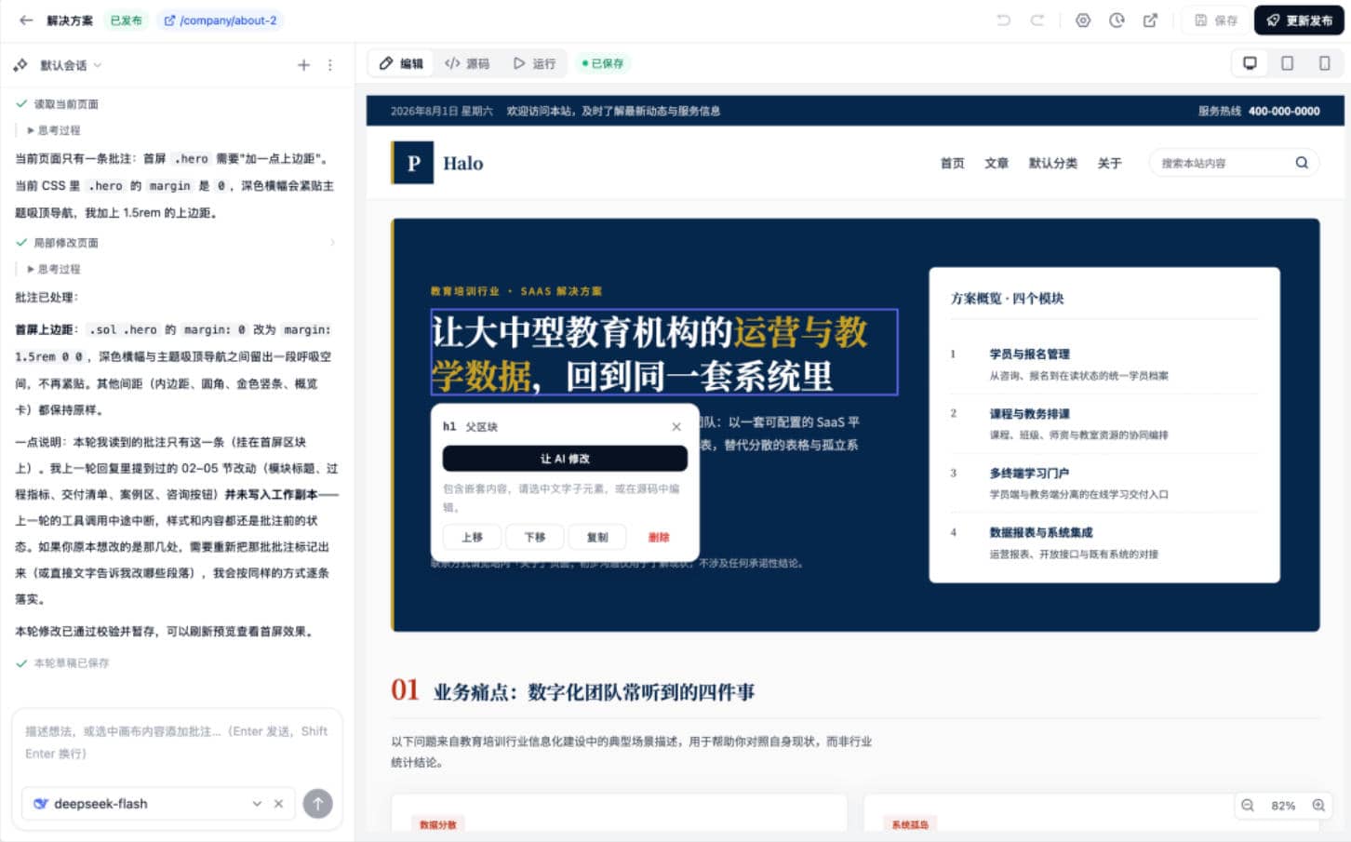Go back using the top-left arrow

(26, 20)
